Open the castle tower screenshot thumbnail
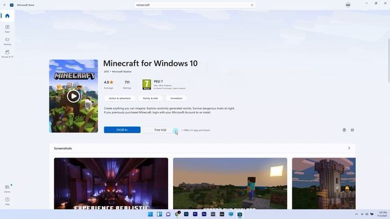The image size is (390, 219). point(324,184)
